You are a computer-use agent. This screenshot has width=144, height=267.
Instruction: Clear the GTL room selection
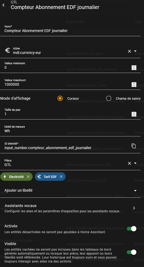coord(129,163)
